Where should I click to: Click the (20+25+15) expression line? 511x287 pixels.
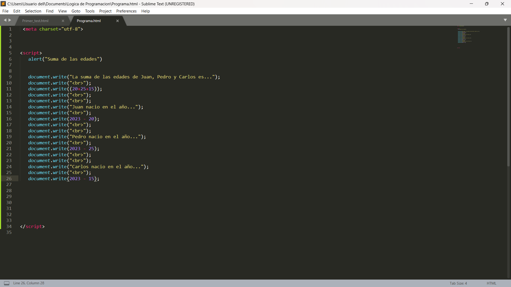[65, 89]
